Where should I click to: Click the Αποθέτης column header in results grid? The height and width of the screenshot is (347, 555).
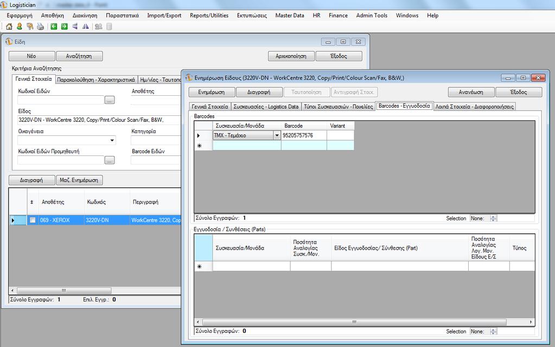[61, 202]
